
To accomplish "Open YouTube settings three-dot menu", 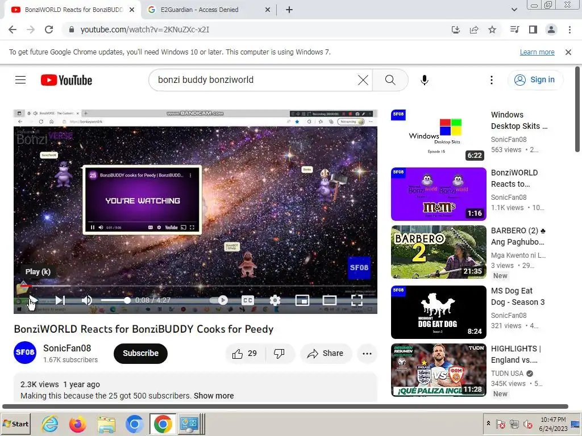I will pyautogui.click(x=492, y=80).
